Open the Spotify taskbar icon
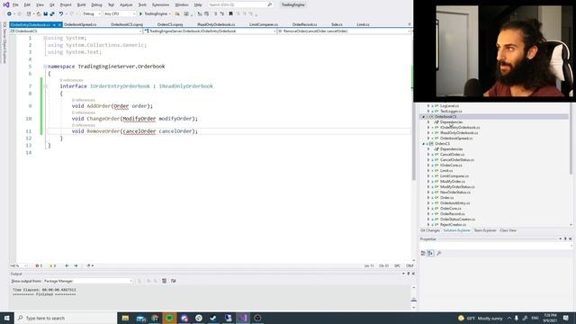The image size is (576, 324). point(169,318)
